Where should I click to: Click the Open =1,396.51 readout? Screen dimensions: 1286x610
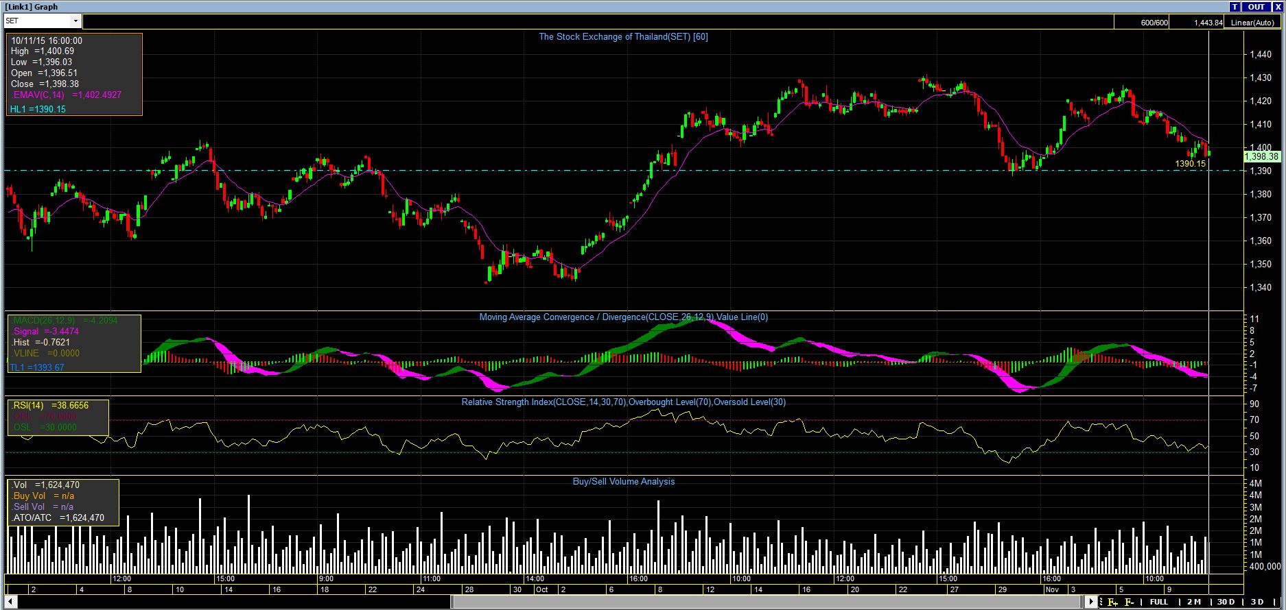(44, 73)
